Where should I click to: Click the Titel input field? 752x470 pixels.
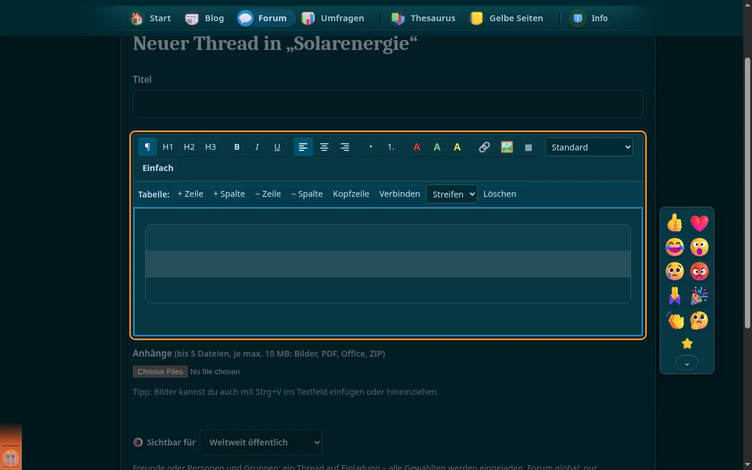[x=388, y=103]
